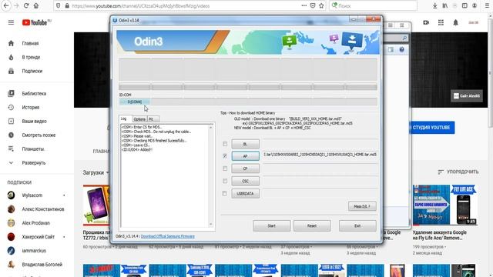Start flashing with the Start button
This screenshot has width=493, height=277.
click(x=272, y=225)
